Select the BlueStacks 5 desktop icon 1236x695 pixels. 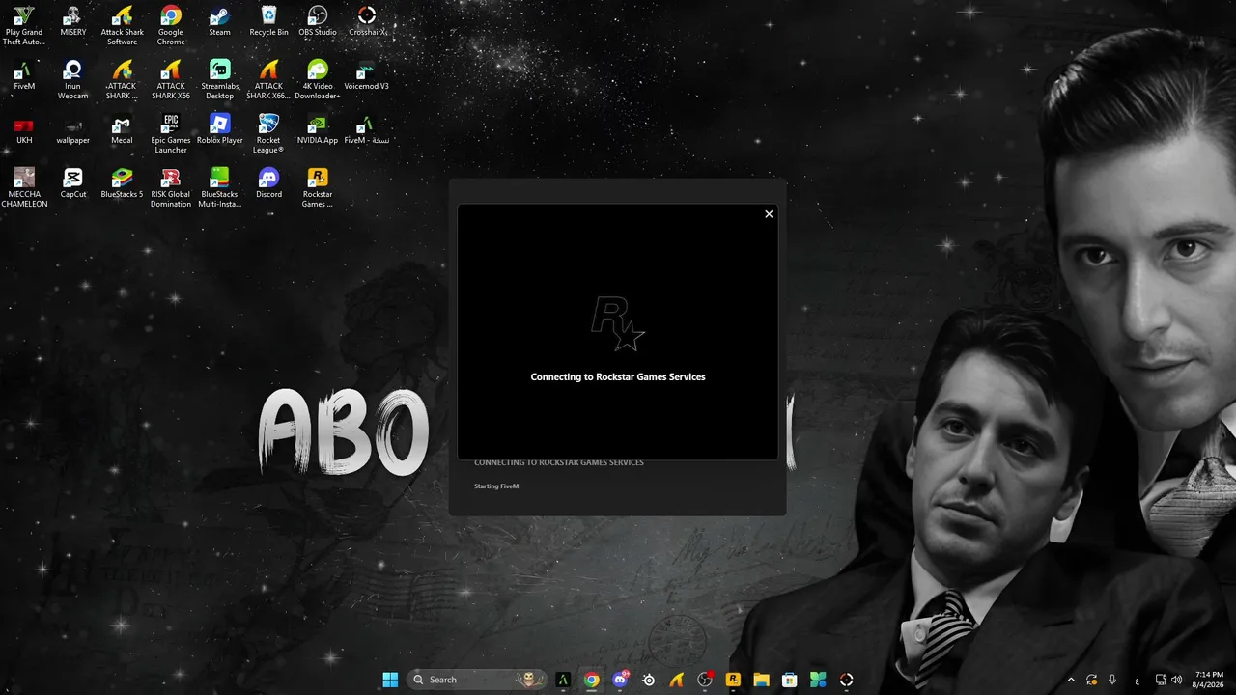[x=122, y=183]
